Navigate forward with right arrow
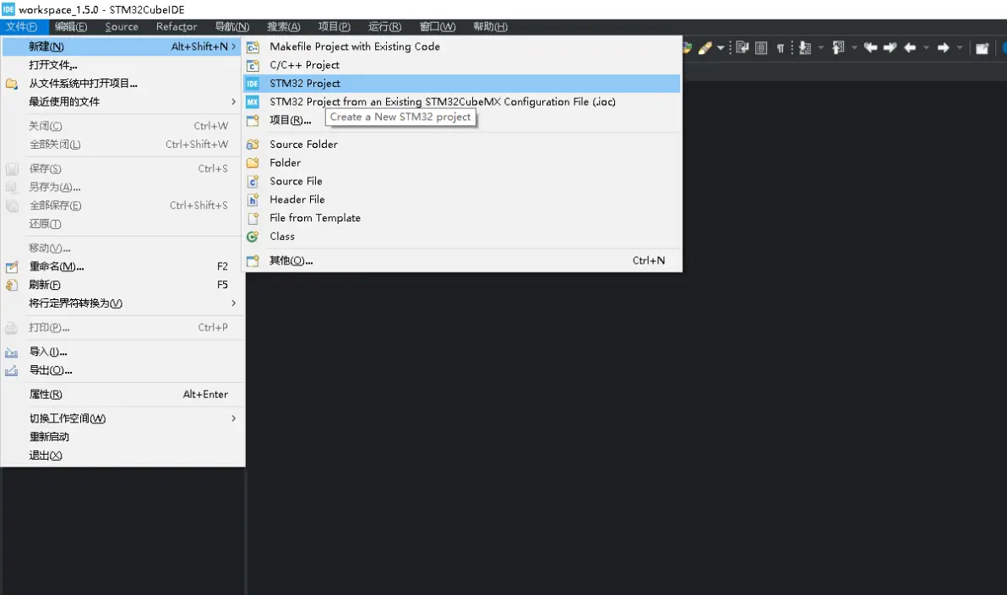The width and height of the screenshot is (1007, 595). [x=944, y=47]
